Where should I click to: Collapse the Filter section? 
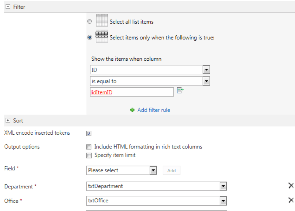(x=8, y=7)
